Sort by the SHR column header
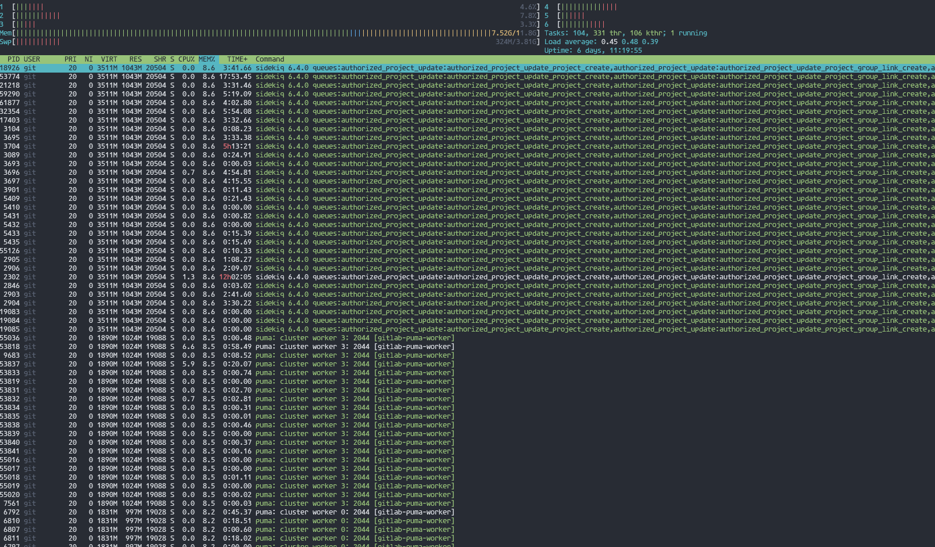The height and width of the screenshot is (547, 935). tap(160, 59)
